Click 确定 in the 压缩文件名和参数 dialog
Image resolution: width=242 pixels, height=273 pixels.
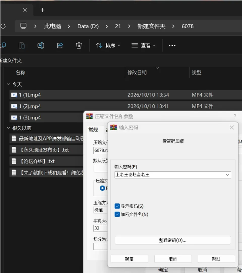point(163,270)
